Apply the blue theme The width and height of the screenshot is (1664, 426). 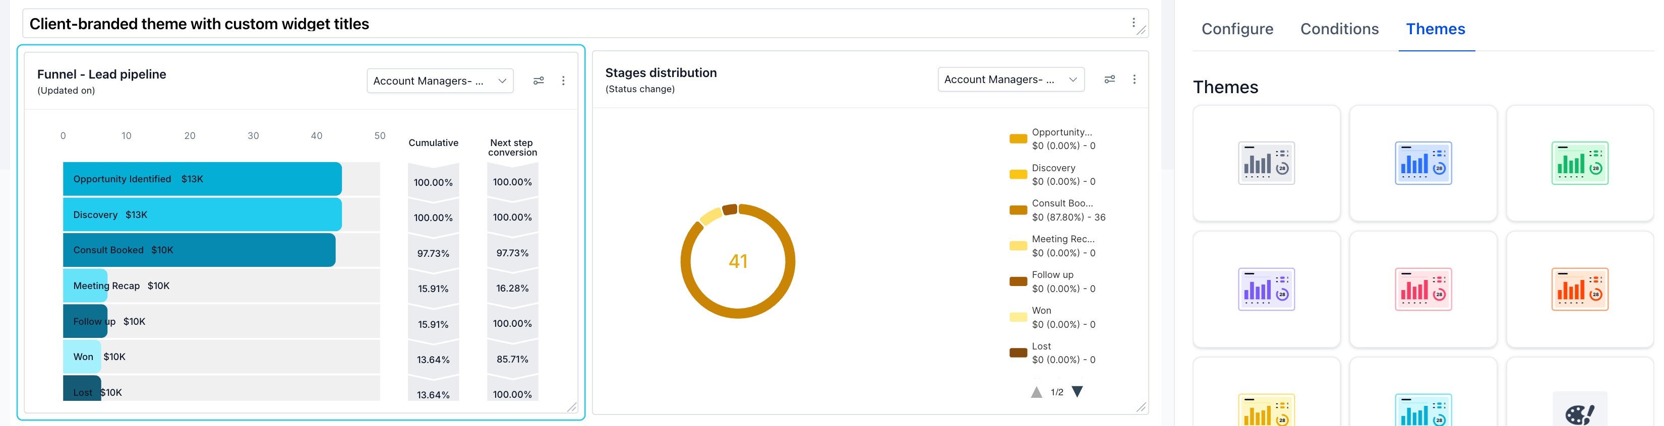1423,163
